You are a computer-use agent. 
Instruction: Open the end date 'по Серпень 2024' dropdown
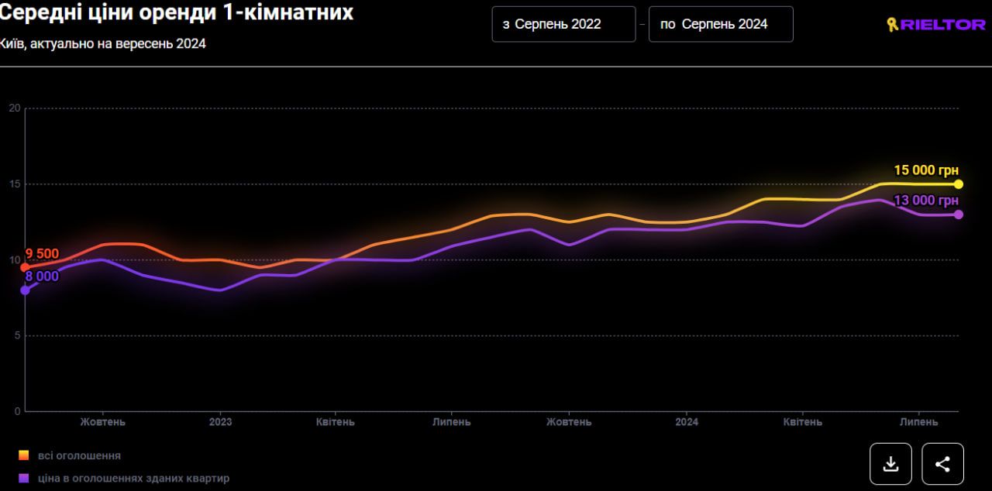[x=721, y=24]
